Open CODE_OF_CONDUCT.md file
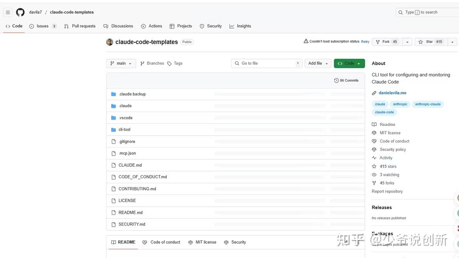 click(142, 177)
